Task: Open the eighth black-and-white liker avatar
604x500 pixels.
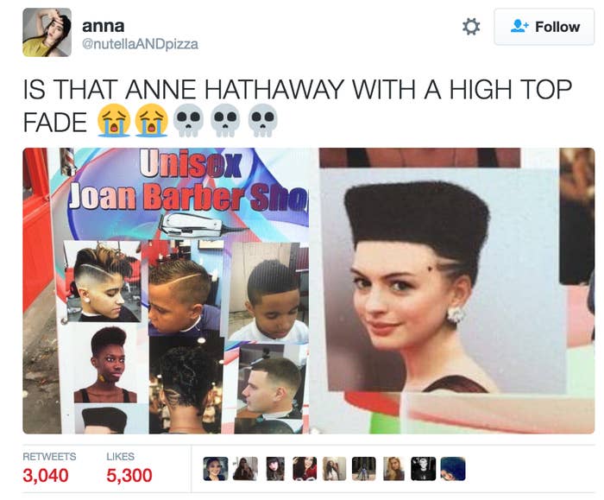Action: point(424,469)
